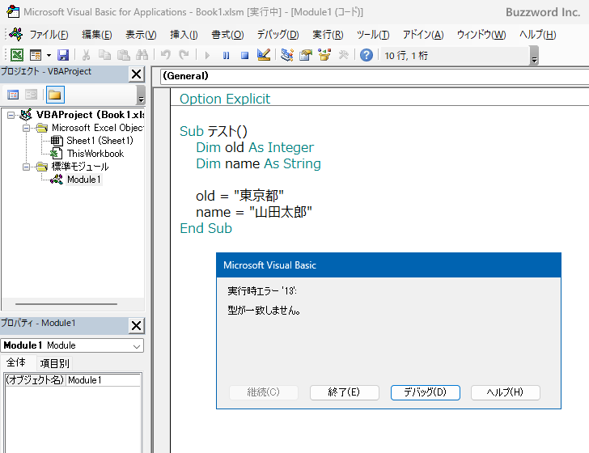Screen dimensions: 589x453
Task: Click the Reset stop icon
Action: [x=244, y=56]
